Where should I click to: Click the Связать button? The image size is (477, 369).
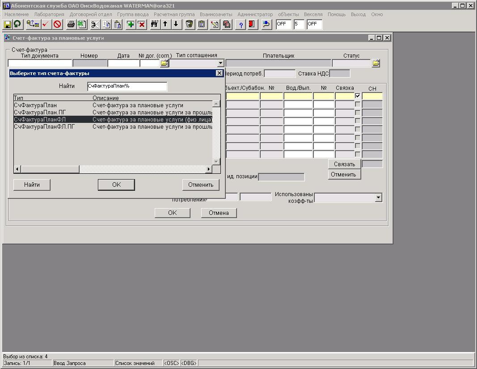click(x=344, y=164)
